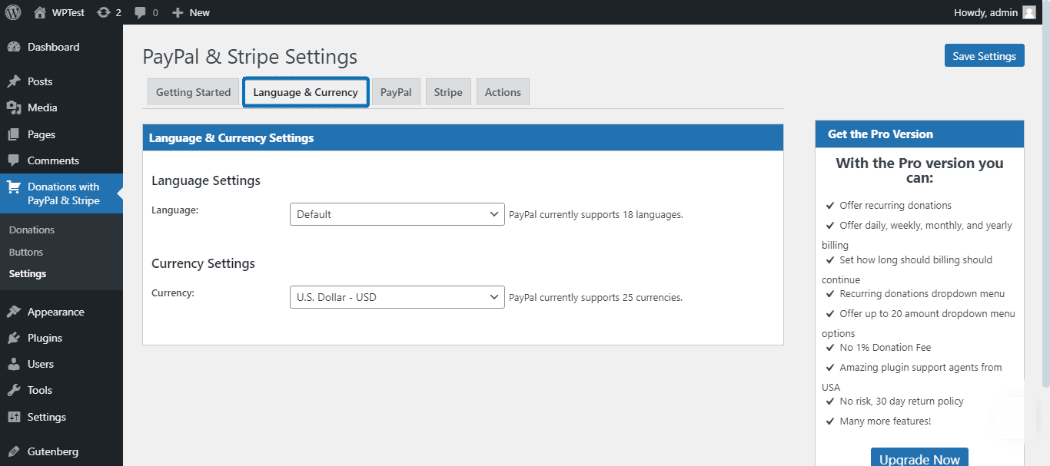This screenshot has width=1050, height=466.
Task: Switch to the Getting Started tab
Action: [x=193, y=92]
